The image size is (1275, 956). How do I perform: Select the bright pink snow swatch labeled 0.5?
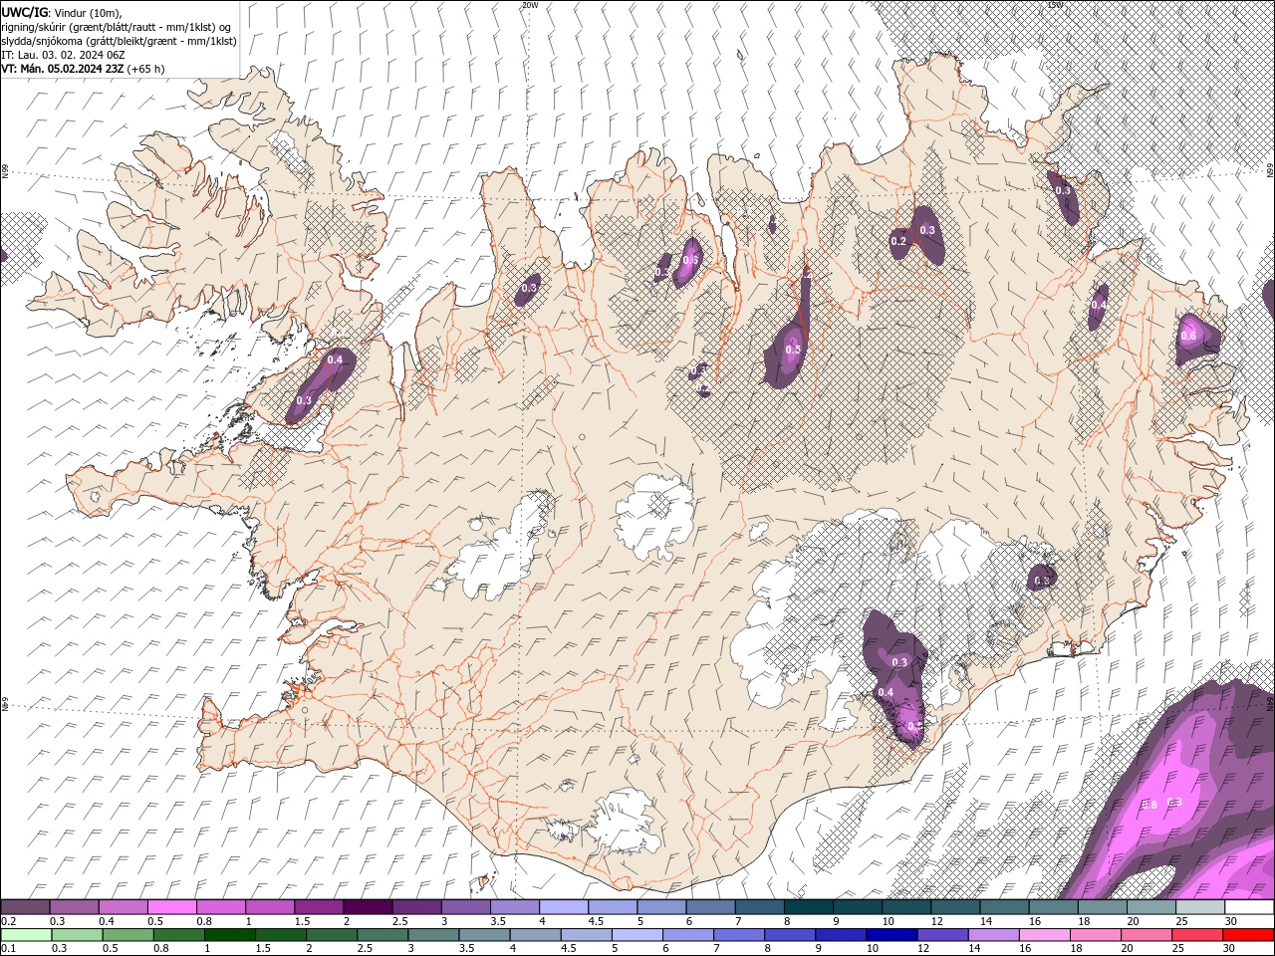tap(171, 907)
